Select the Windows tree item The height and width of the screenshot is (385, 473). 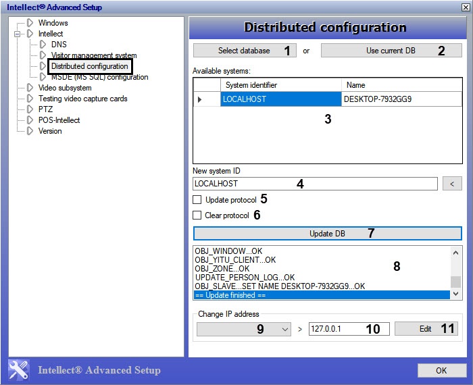click(x=53, y=23)
